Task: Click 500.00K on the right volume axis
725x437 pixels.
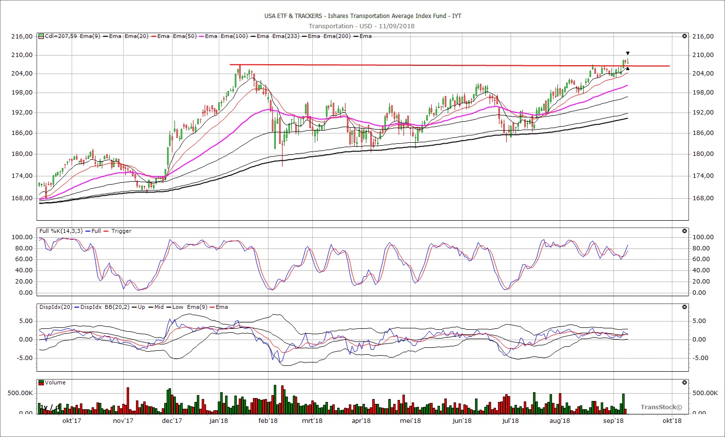Action: (x=706, y=393)
